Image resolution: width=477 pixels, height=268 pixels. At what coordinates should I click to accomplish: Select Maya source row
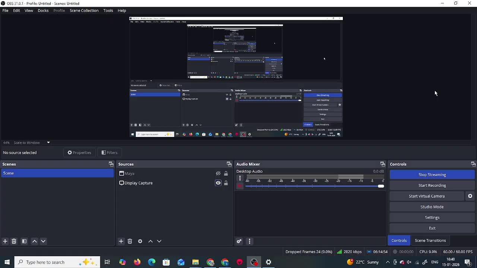(x=174, y=173)
